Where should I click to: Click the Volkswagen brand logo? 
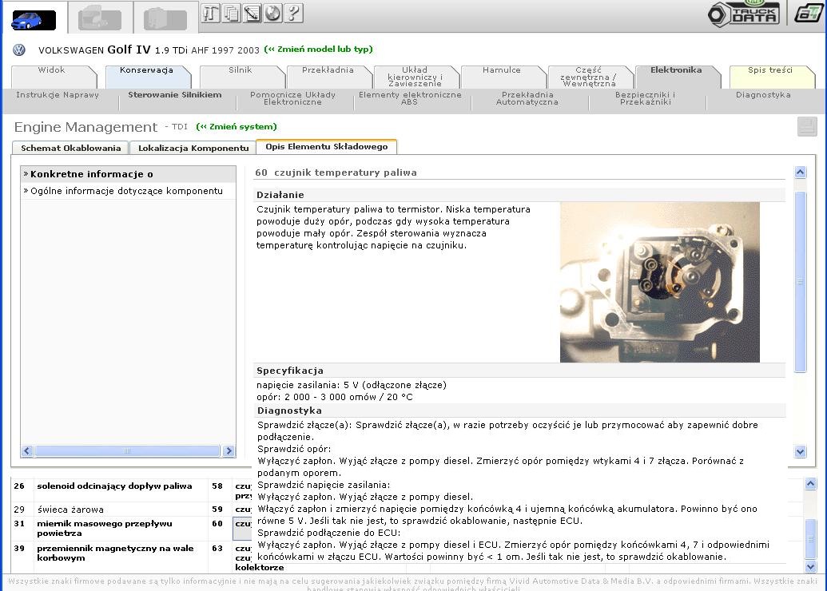point(19,50)
